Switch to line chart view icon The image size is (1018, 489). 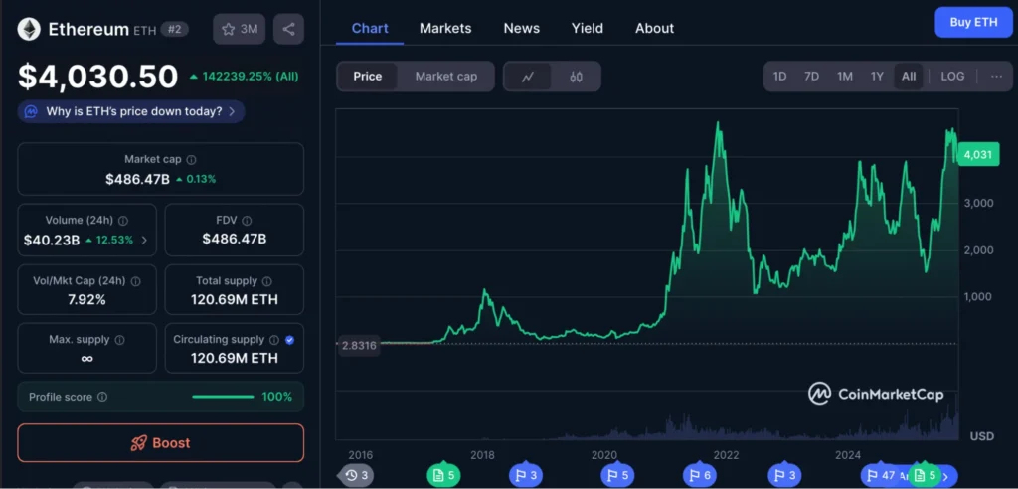[x=528, y=77]
